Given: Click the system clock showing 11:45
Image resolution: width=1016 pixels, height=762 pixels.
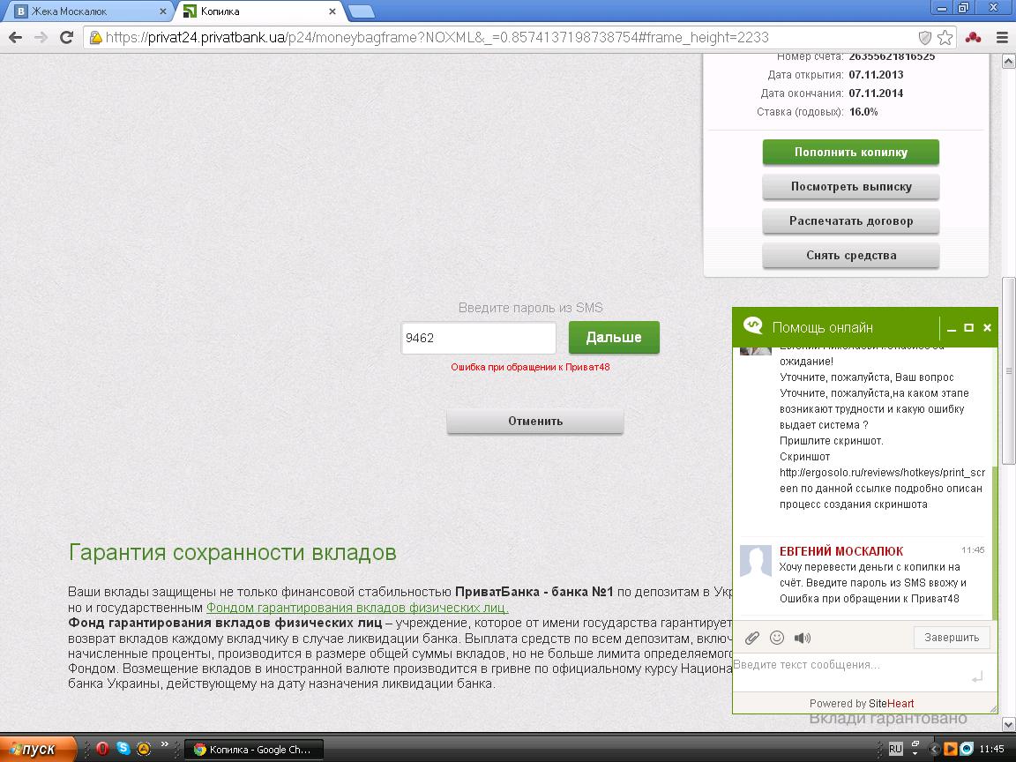Looking at the screenshot, I should pos(991,749).
